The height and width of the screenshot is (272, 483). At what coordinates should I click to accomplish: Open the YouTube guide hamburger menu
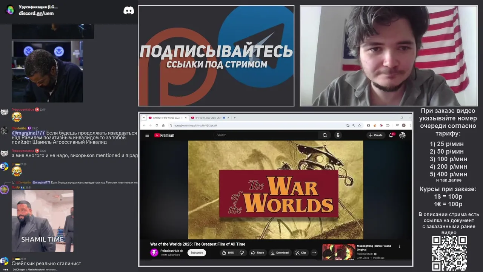pos(147,135)
